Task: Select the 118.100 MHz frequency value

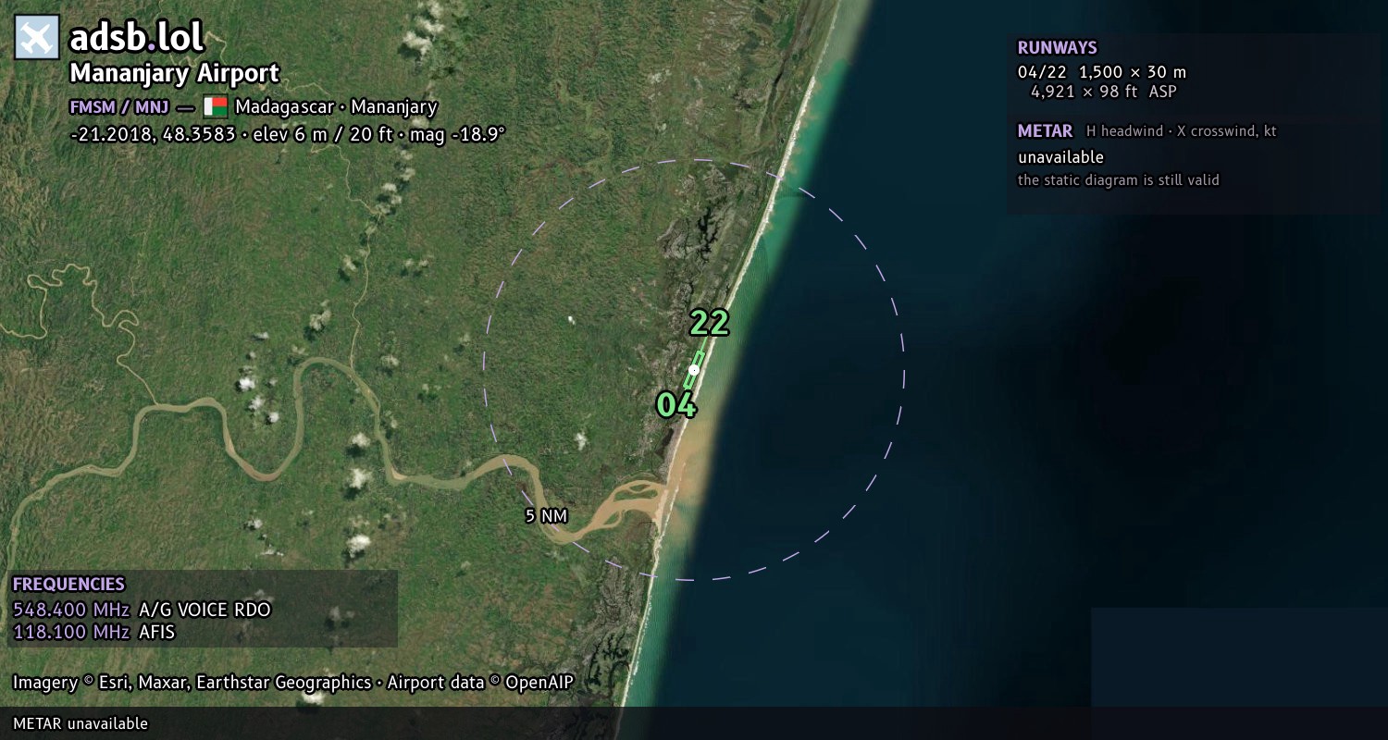Action: point(71,633)
